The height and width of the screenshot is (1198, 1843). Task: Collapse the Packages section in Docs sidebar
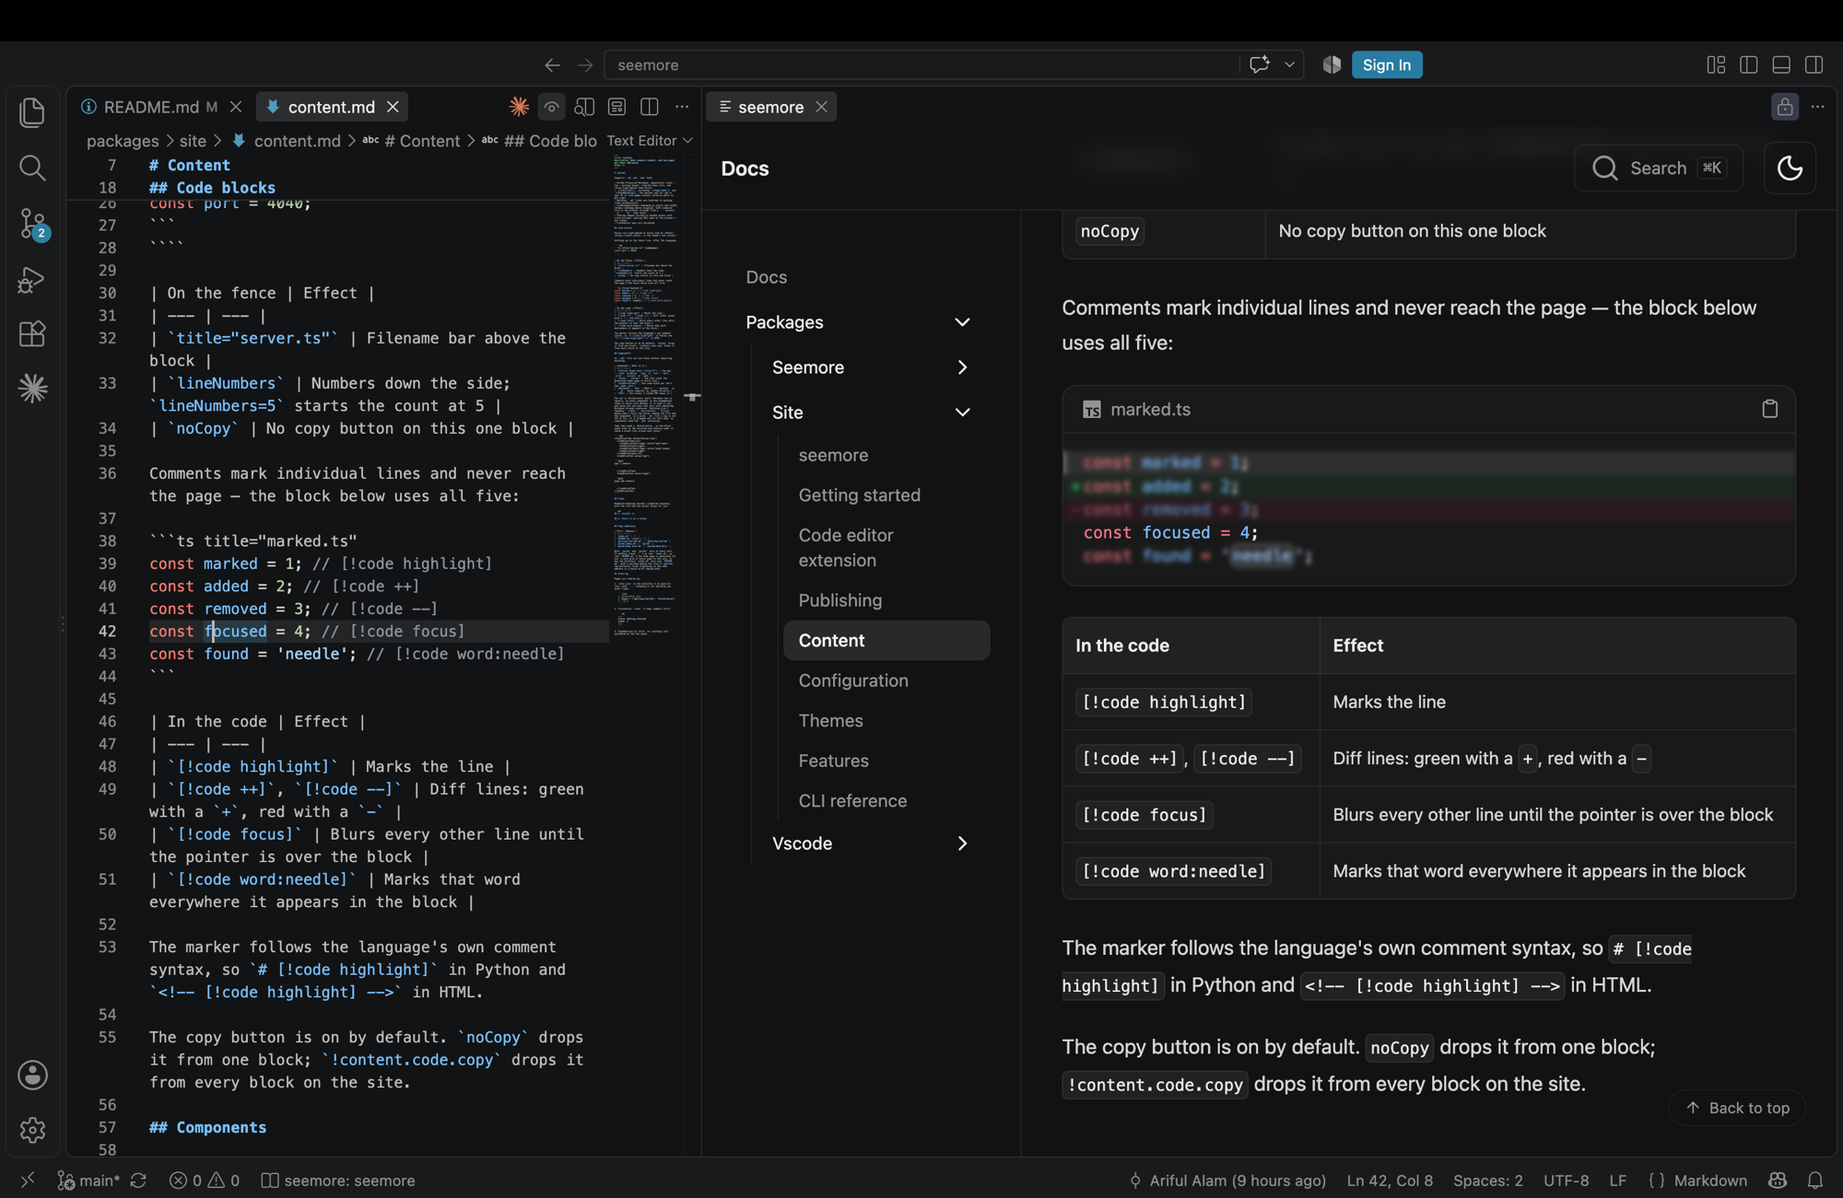point(962,322)
